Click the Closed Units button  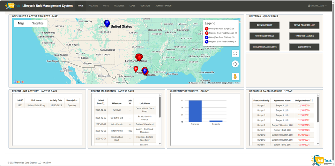click(304, 47)
